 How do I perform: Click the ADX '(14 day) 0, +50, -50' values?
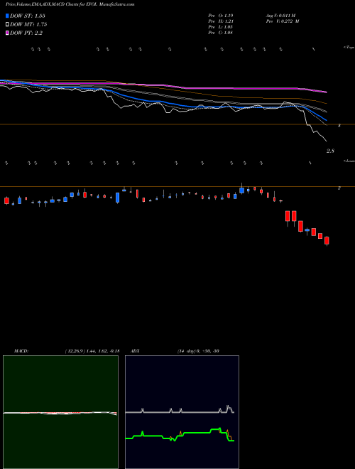click(x=198, y=351)
